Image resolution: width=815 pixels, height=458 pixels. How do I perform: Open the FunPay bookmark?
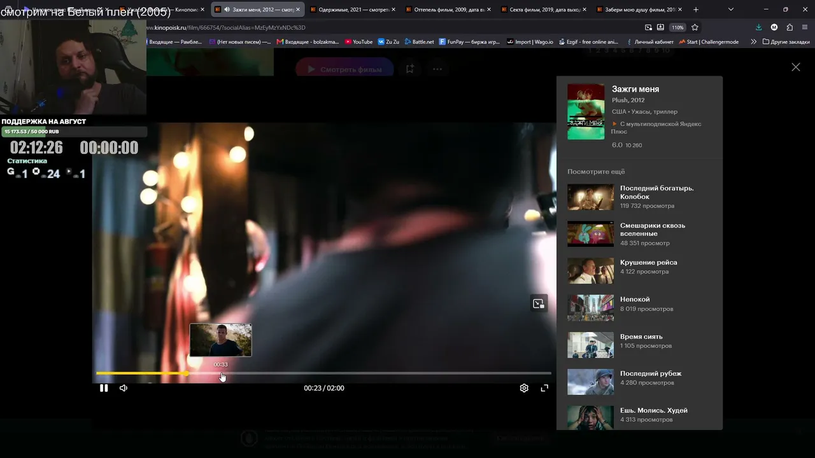click(x=469, y=42)
